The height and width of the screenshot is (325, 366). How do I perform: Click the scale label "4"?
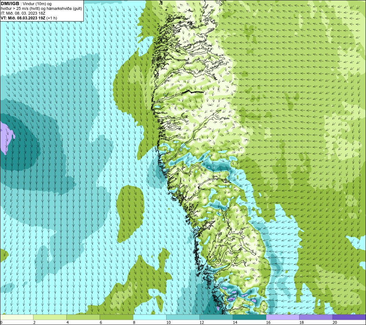tap(67, 322)
